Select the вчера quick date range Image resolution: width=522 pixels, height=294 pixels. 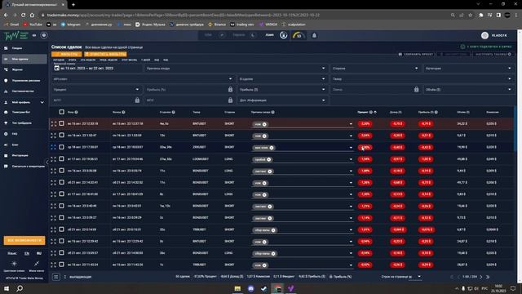[x=72, y=60]
